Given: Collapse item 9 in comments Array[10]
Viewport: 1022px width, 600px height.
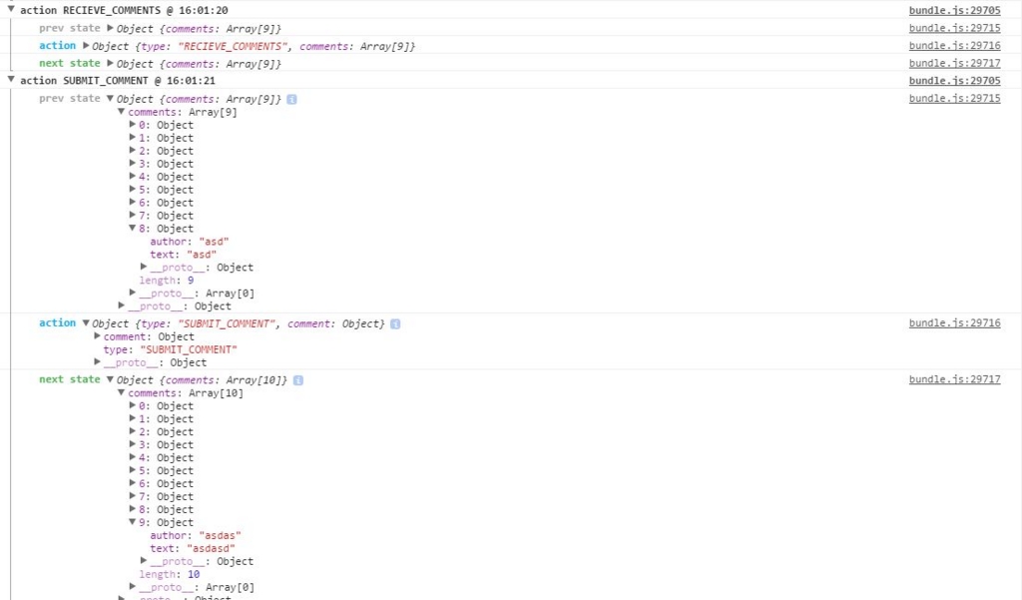Looking at the screenshot, I should 133,522.
